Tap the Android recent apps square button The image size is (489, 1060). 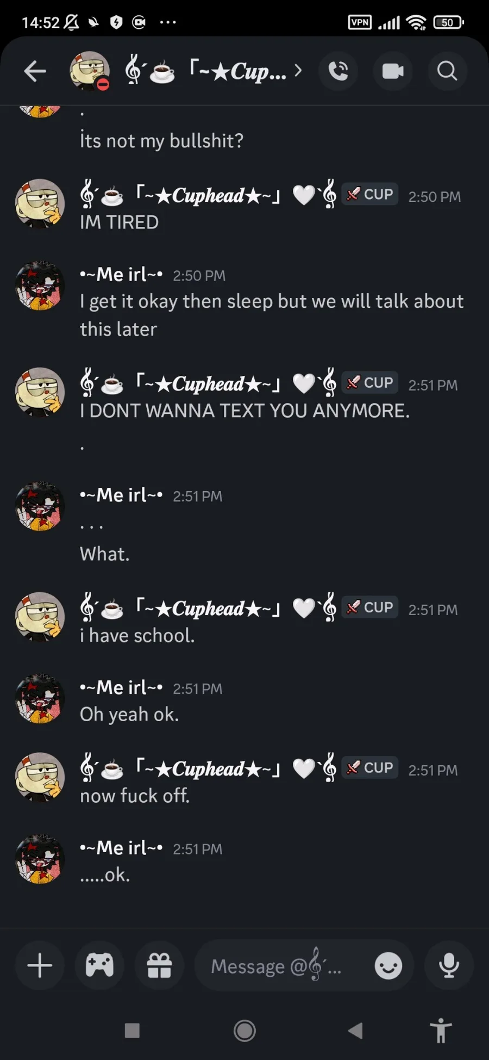click(x=132, y=1030)
